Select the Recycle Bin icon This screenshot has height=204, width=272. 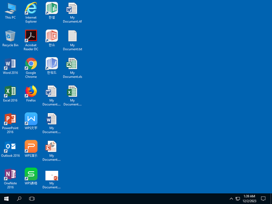pyautogui.click(x=10, y=39)
